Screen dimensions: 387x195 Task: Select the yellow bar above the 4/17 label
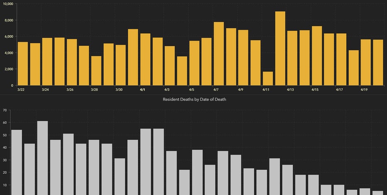341,59
